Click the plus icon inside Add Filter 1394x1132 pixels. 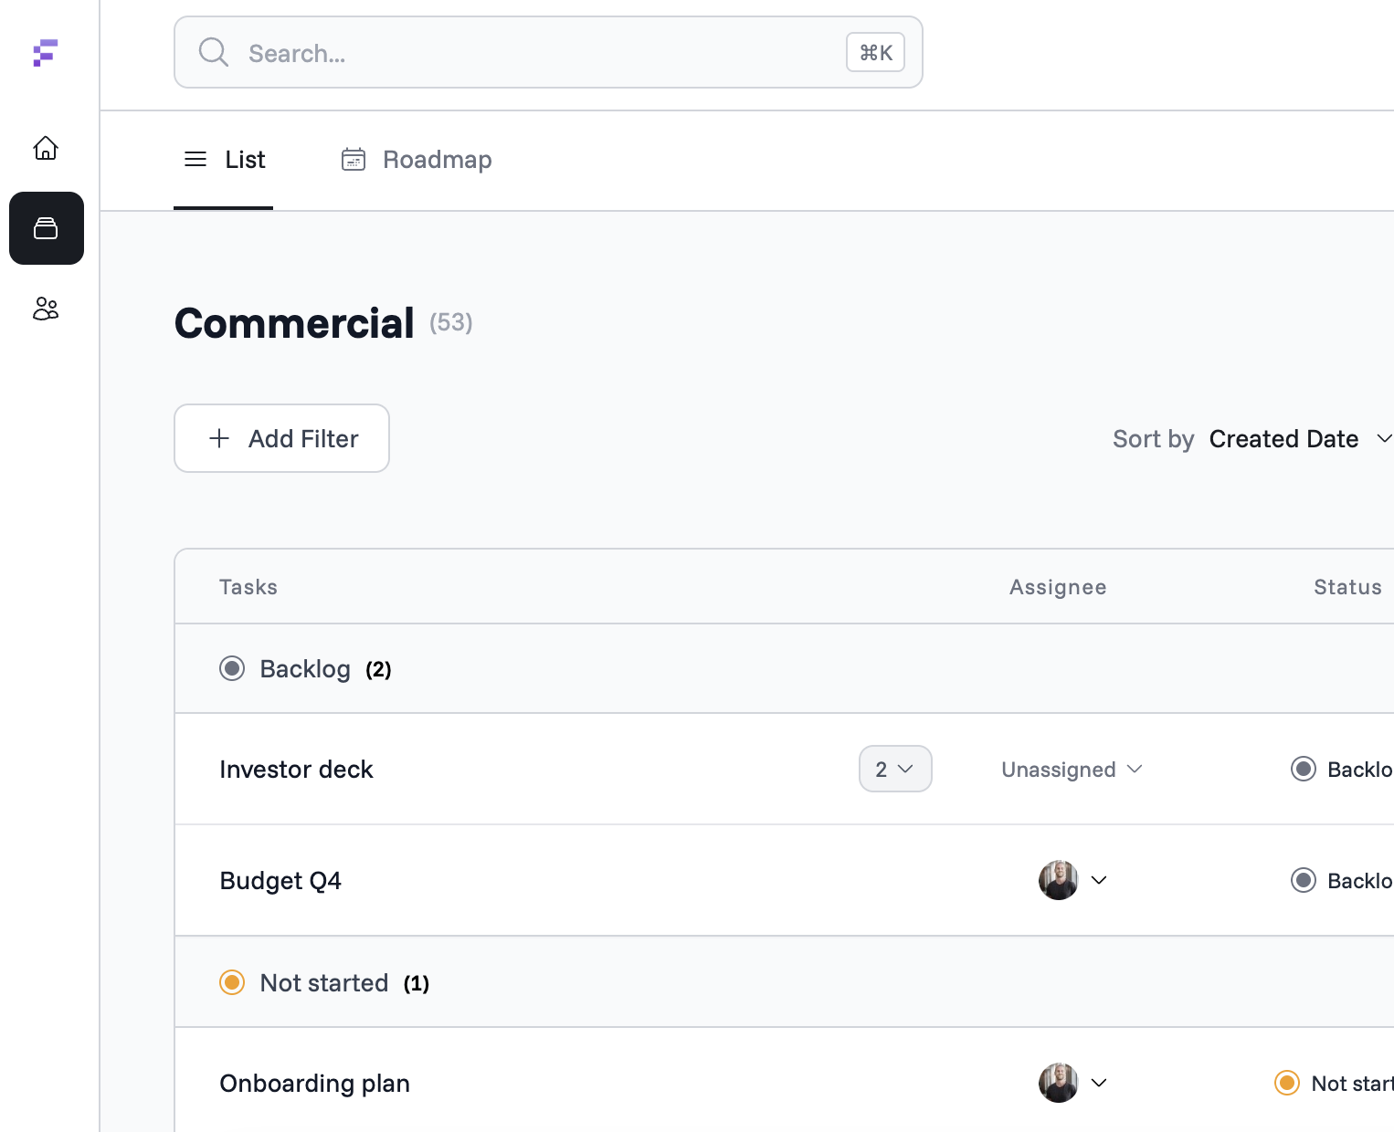tap(219, 438)
